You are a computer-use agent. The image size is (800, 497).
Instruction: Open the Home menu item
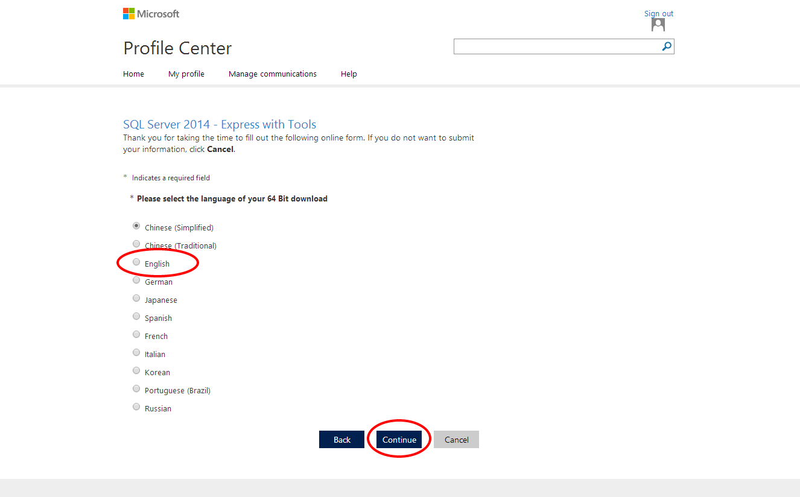pos(133,74)
